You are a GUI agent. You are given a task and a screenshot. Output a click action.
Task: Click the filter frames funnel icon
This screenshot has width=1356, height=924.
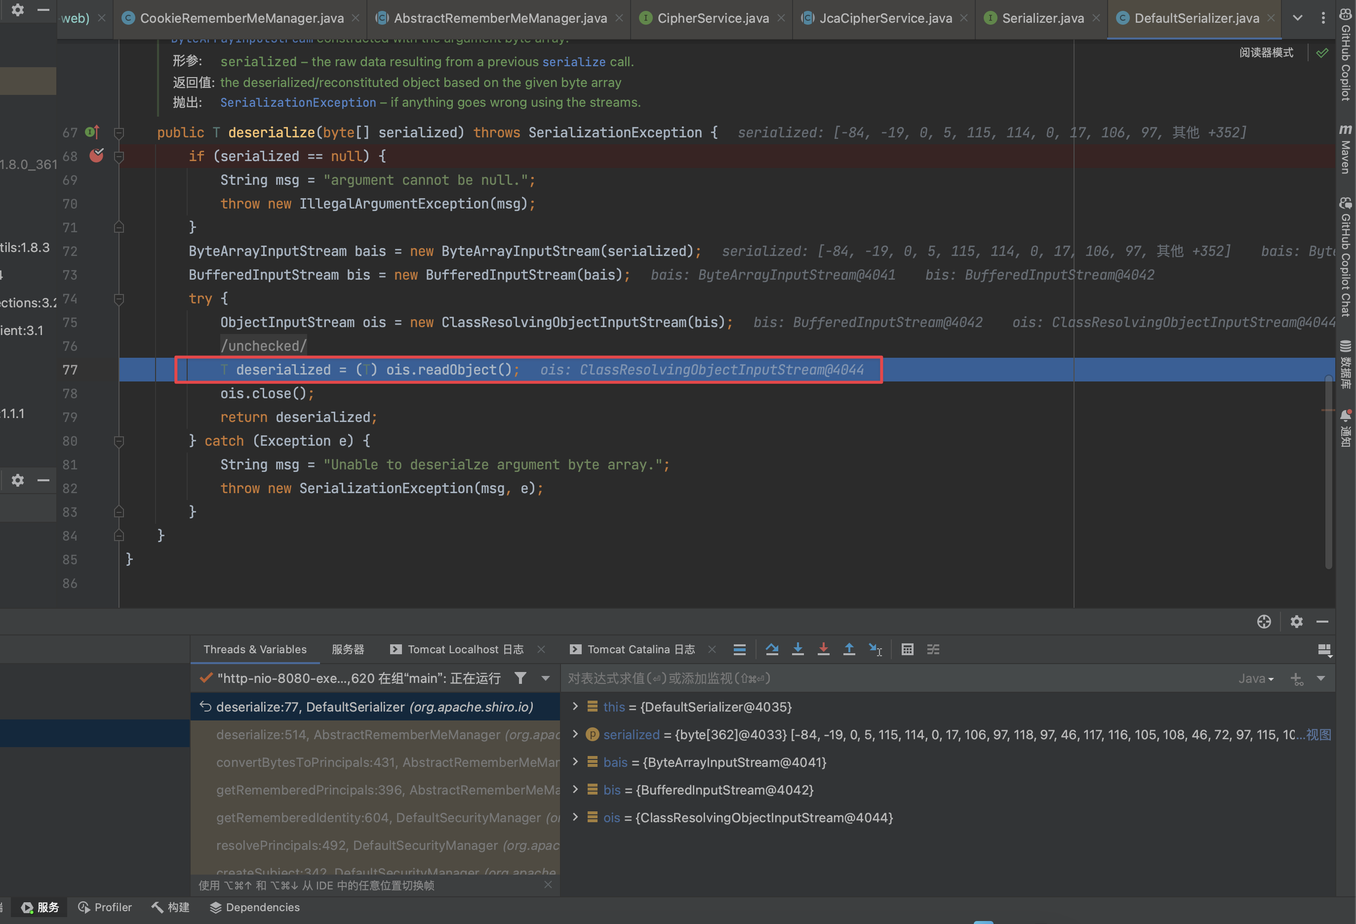(x=520, y=677)
